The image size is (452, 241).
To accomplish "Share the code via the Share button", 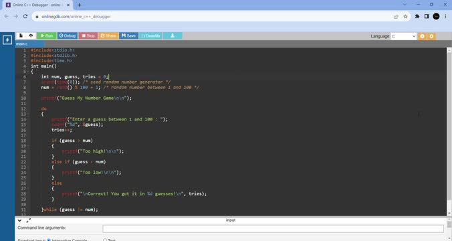I will (x=108, y=35).
